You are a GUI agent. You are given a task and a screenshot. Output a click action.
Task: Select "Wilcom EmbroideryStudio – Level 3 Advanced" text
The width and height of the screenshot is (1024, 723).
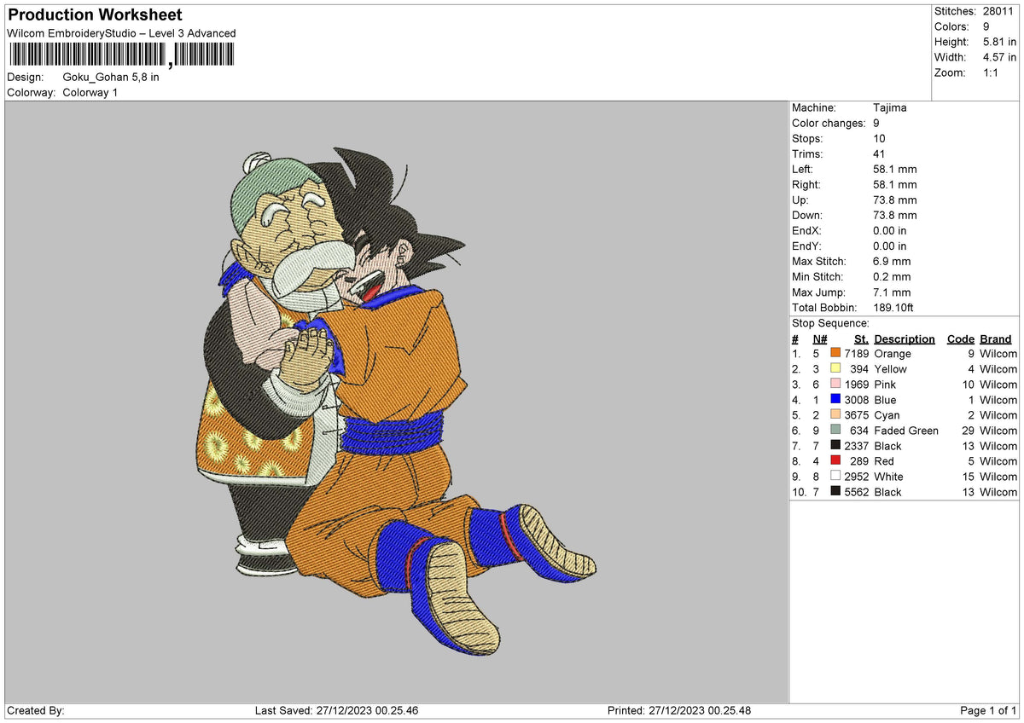coord(121,33)
